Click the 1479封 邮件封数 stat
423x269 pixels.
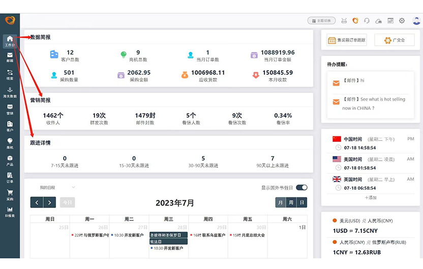(145, 118)
